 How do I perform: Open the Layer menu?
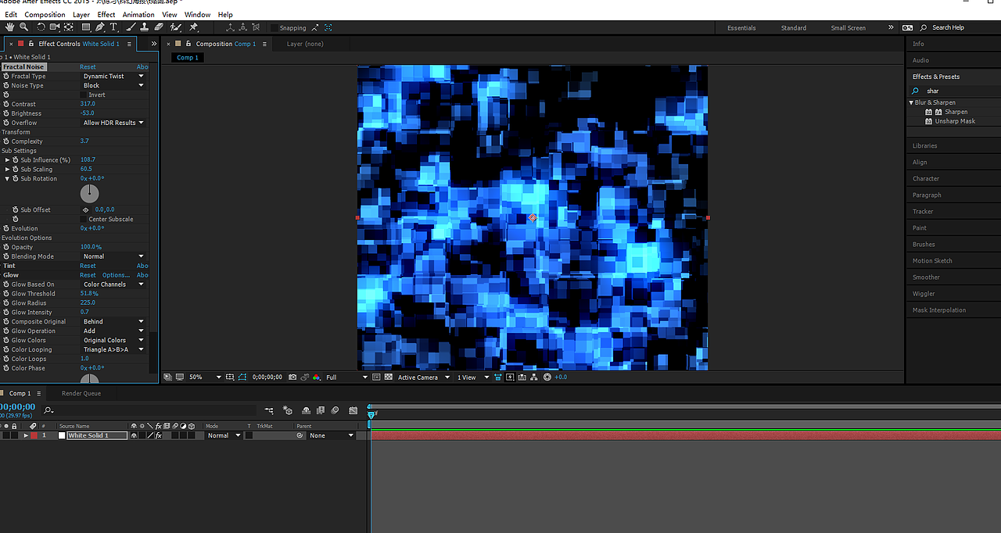81,14
